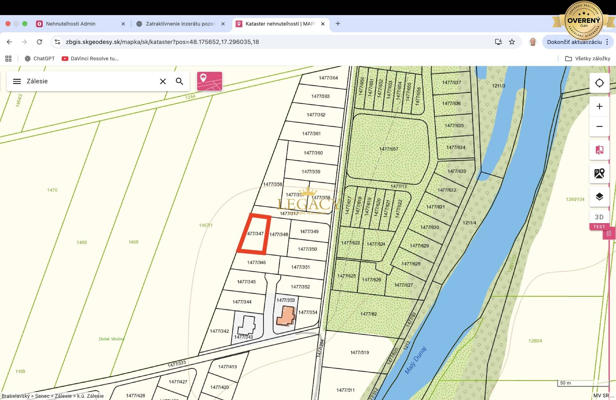Switch basemap via the map image icon
The width and height of the screenshot is (616, 400).
click(x=599, y=173)
